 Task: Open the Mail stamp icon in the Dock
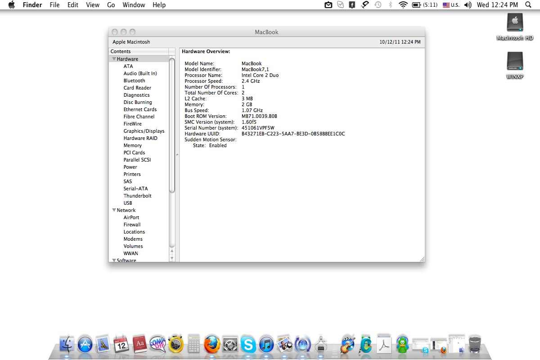103,345
